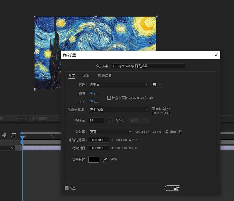Pick background color with the eyedropper

click(105, 160)
